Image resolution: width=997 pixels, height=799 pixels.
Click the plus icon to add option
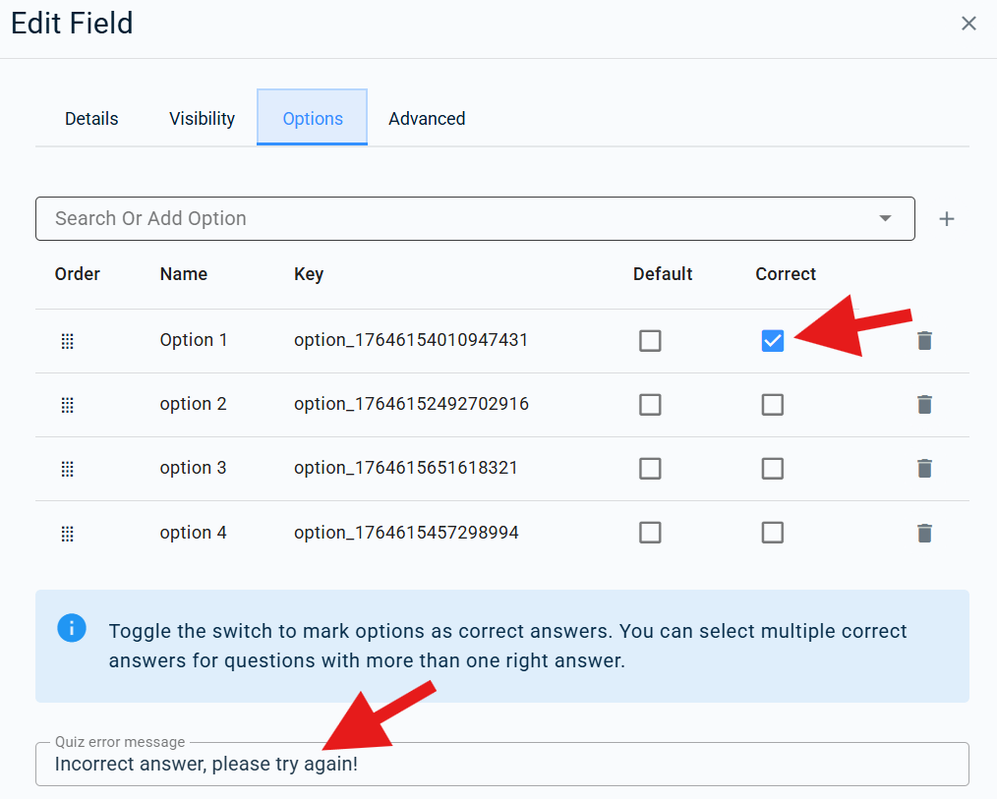[947, 219]
